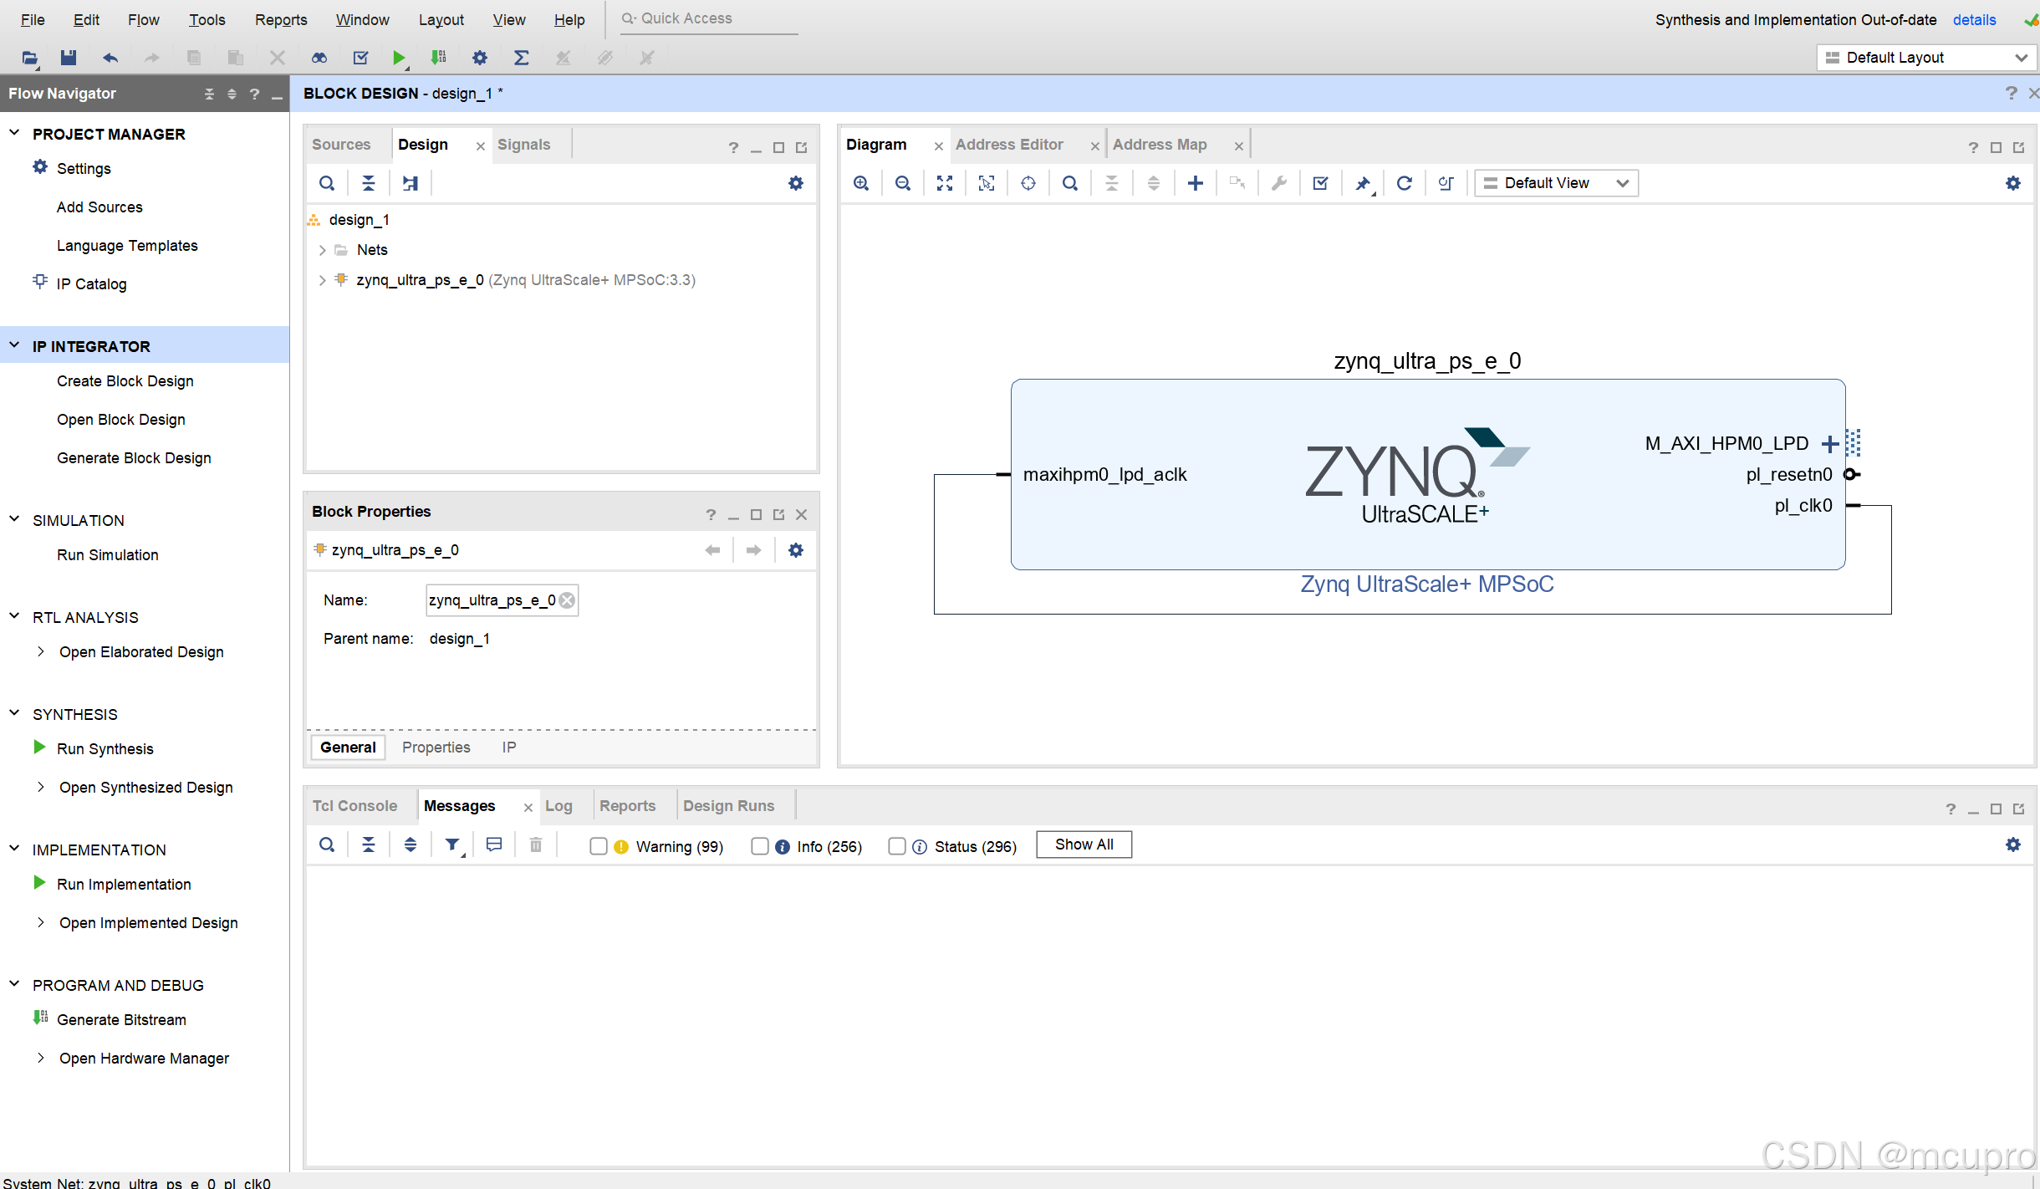Image resolution: width=2040 pixels, height=1189 pixels.
Task: Click the green Run Synthesis arrow in top toolbar
Action: pos(399,58)
